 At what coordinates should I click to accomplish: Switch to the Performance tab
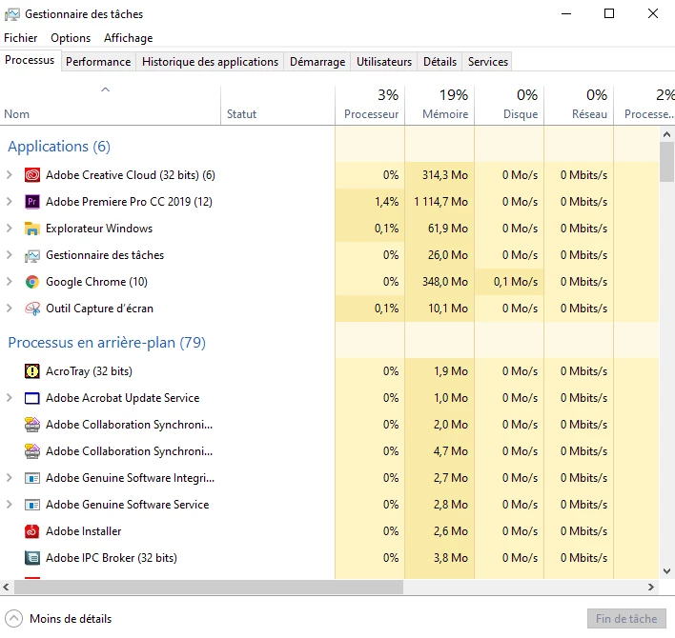pyautogui.click(x=98, y=62)
